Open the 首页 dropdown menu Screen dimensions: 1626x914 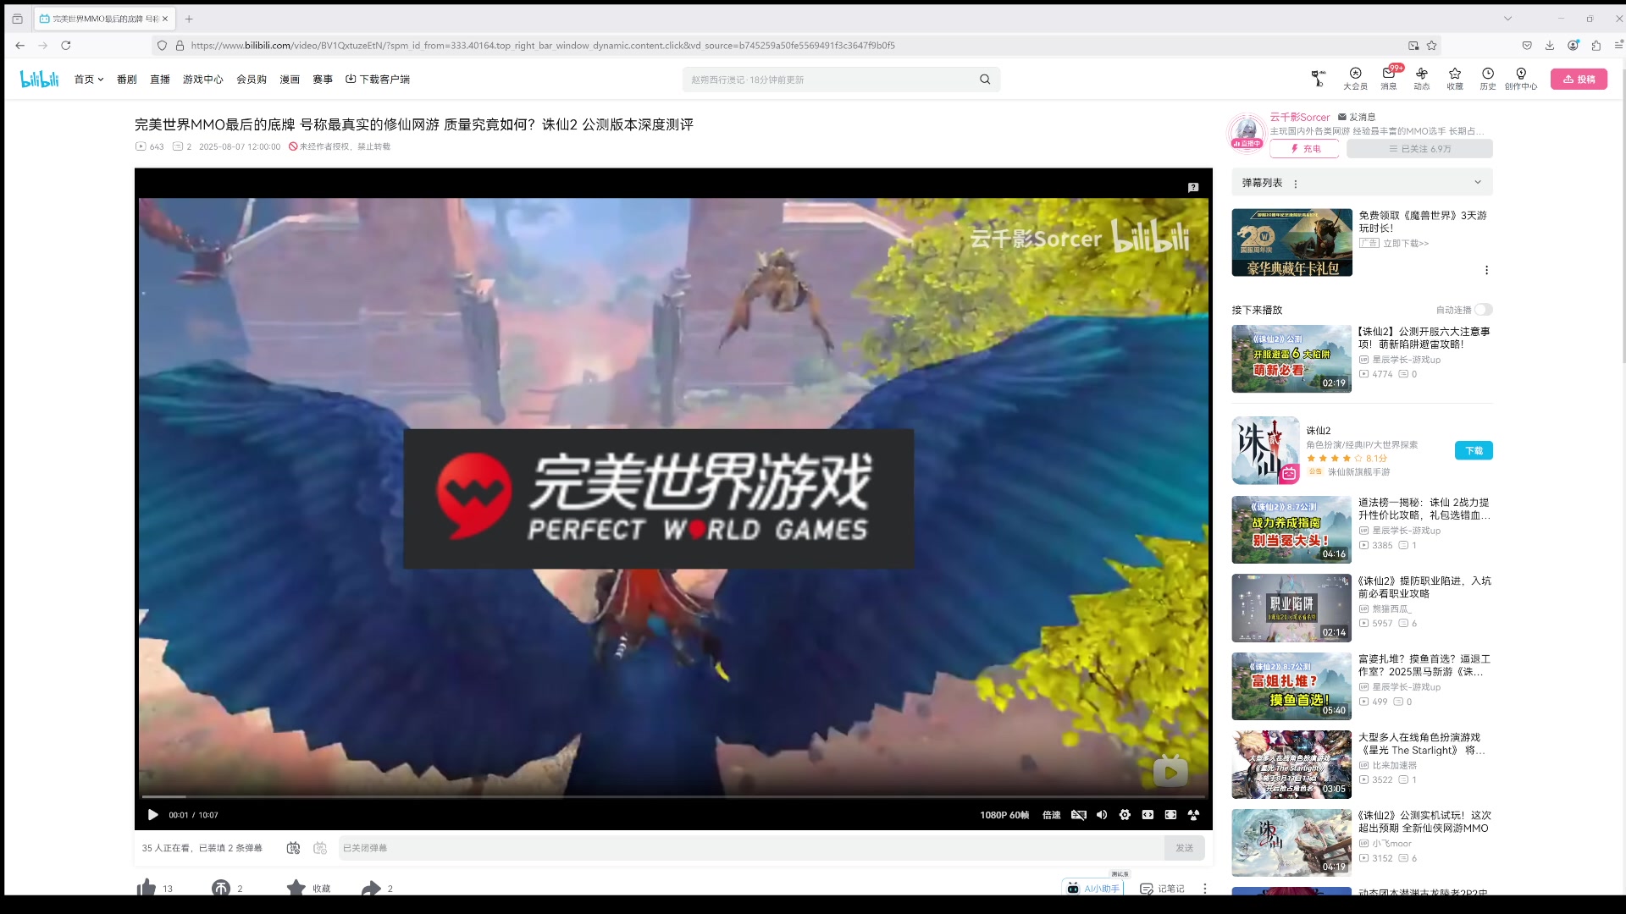point(88,79)
